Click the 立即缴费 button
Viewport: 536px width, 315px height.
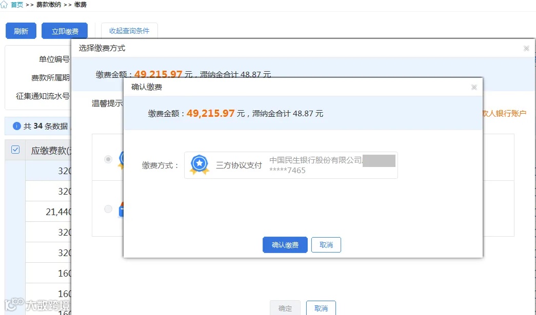pos(65,31)
